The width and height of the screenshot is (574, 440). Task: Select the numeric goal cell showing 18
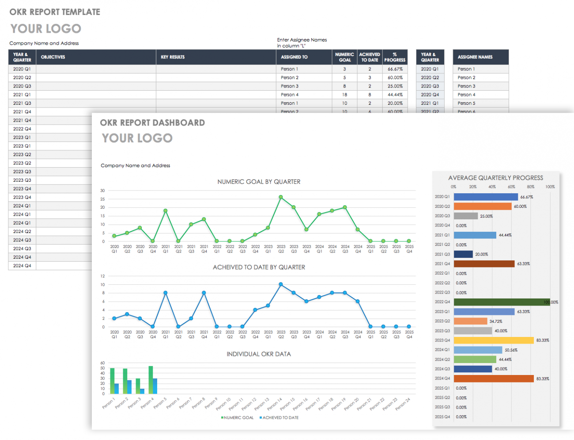[344, 95]
